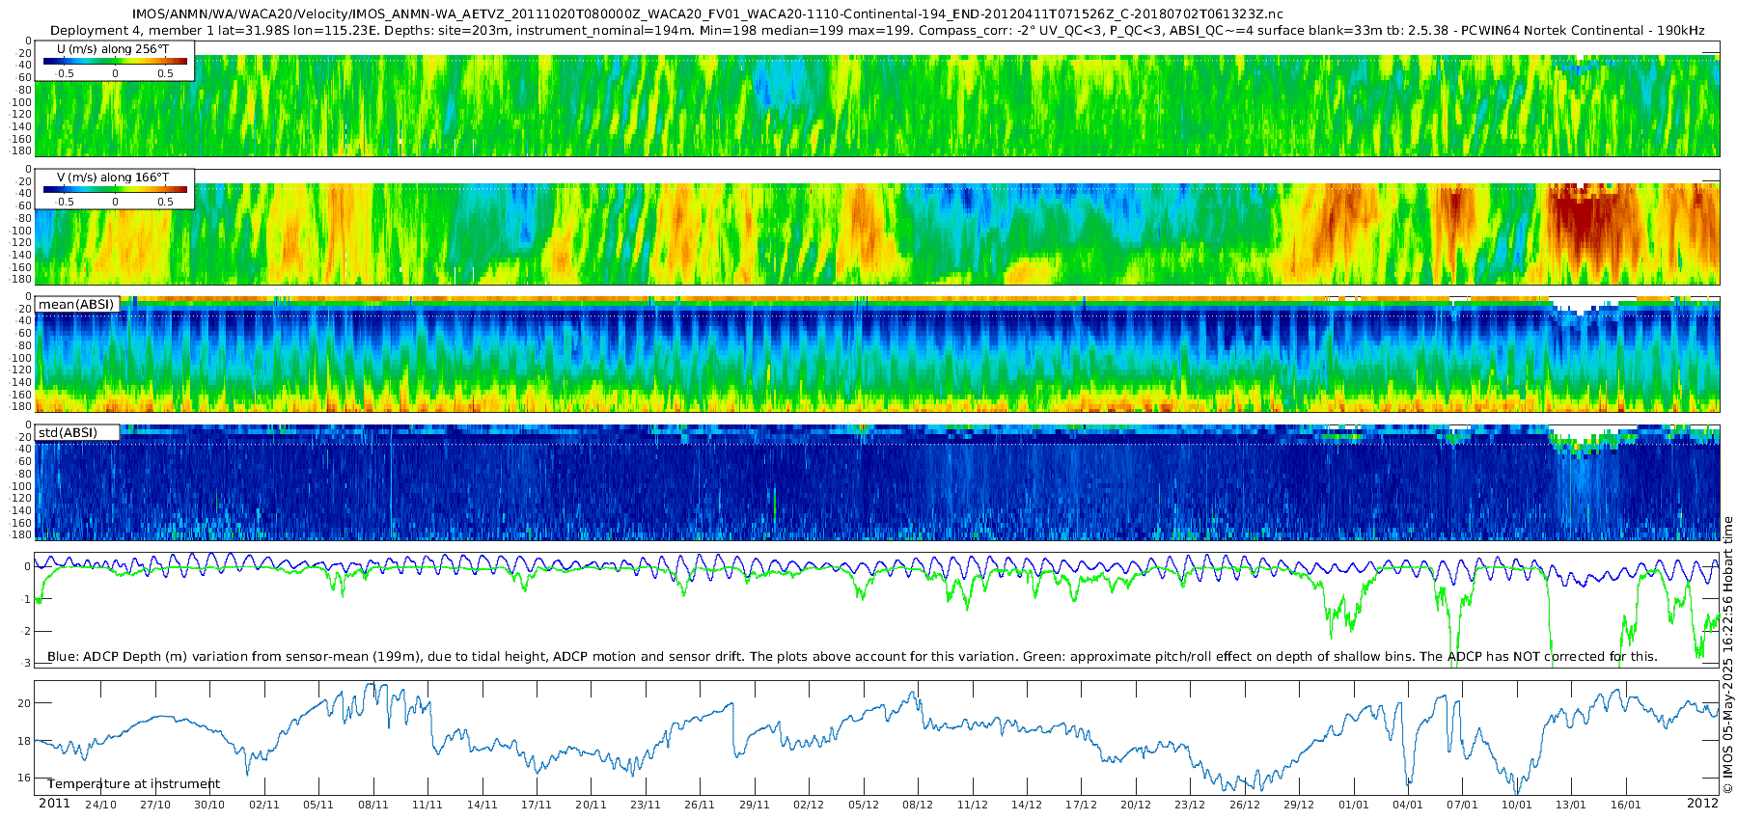Click the 2012 year label

(x=1702, y=804)
